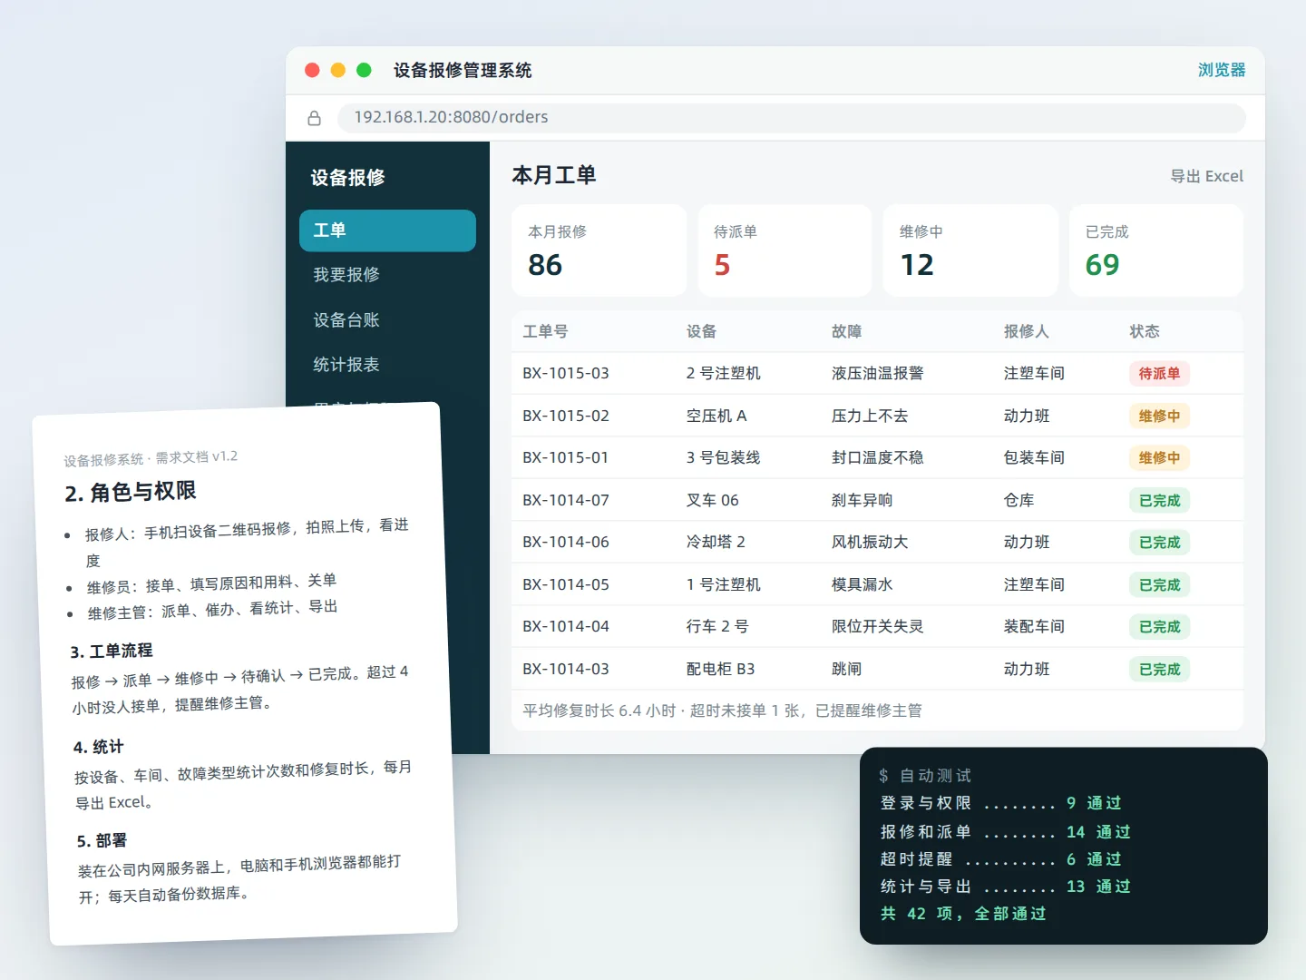Click the 3. 工单流程 heading in requirements doc

pos(112,651)
